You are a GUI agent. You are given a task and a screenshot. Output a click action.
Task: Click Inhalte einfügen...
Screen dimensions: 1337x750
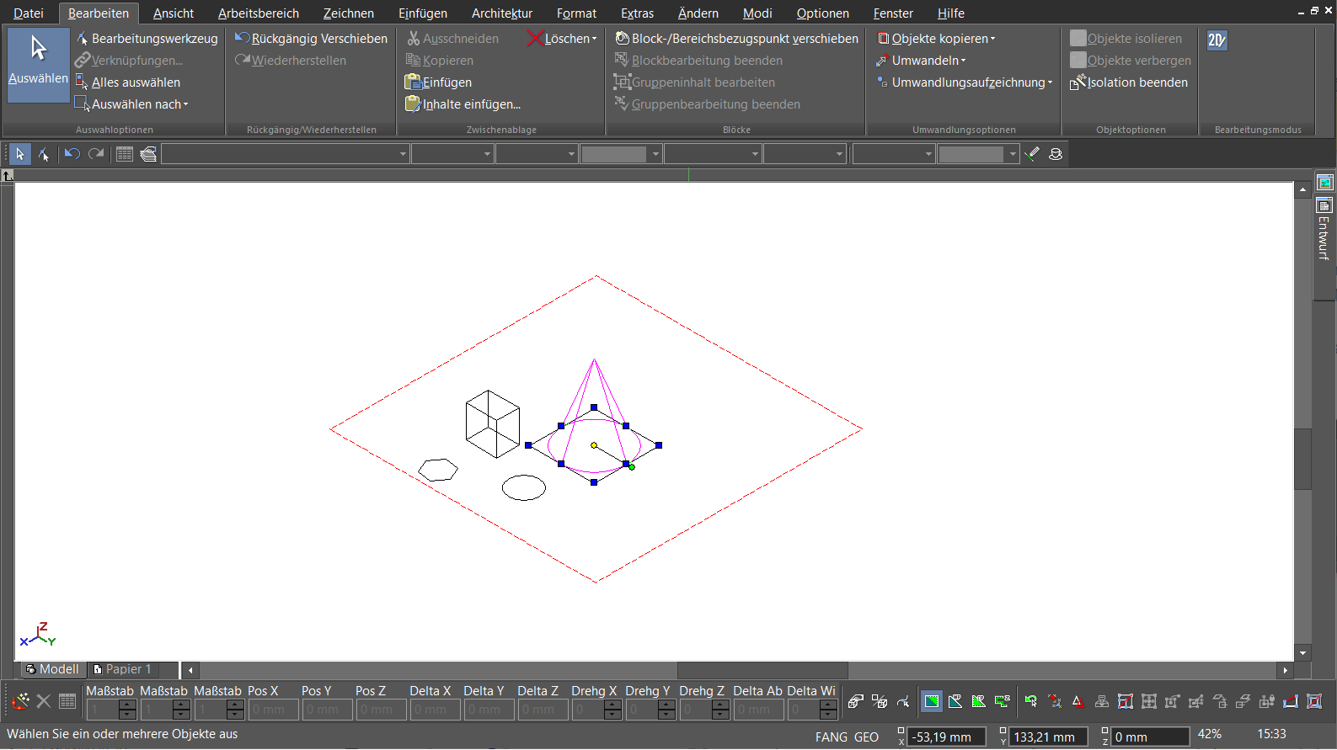click(x=463, y=104)
